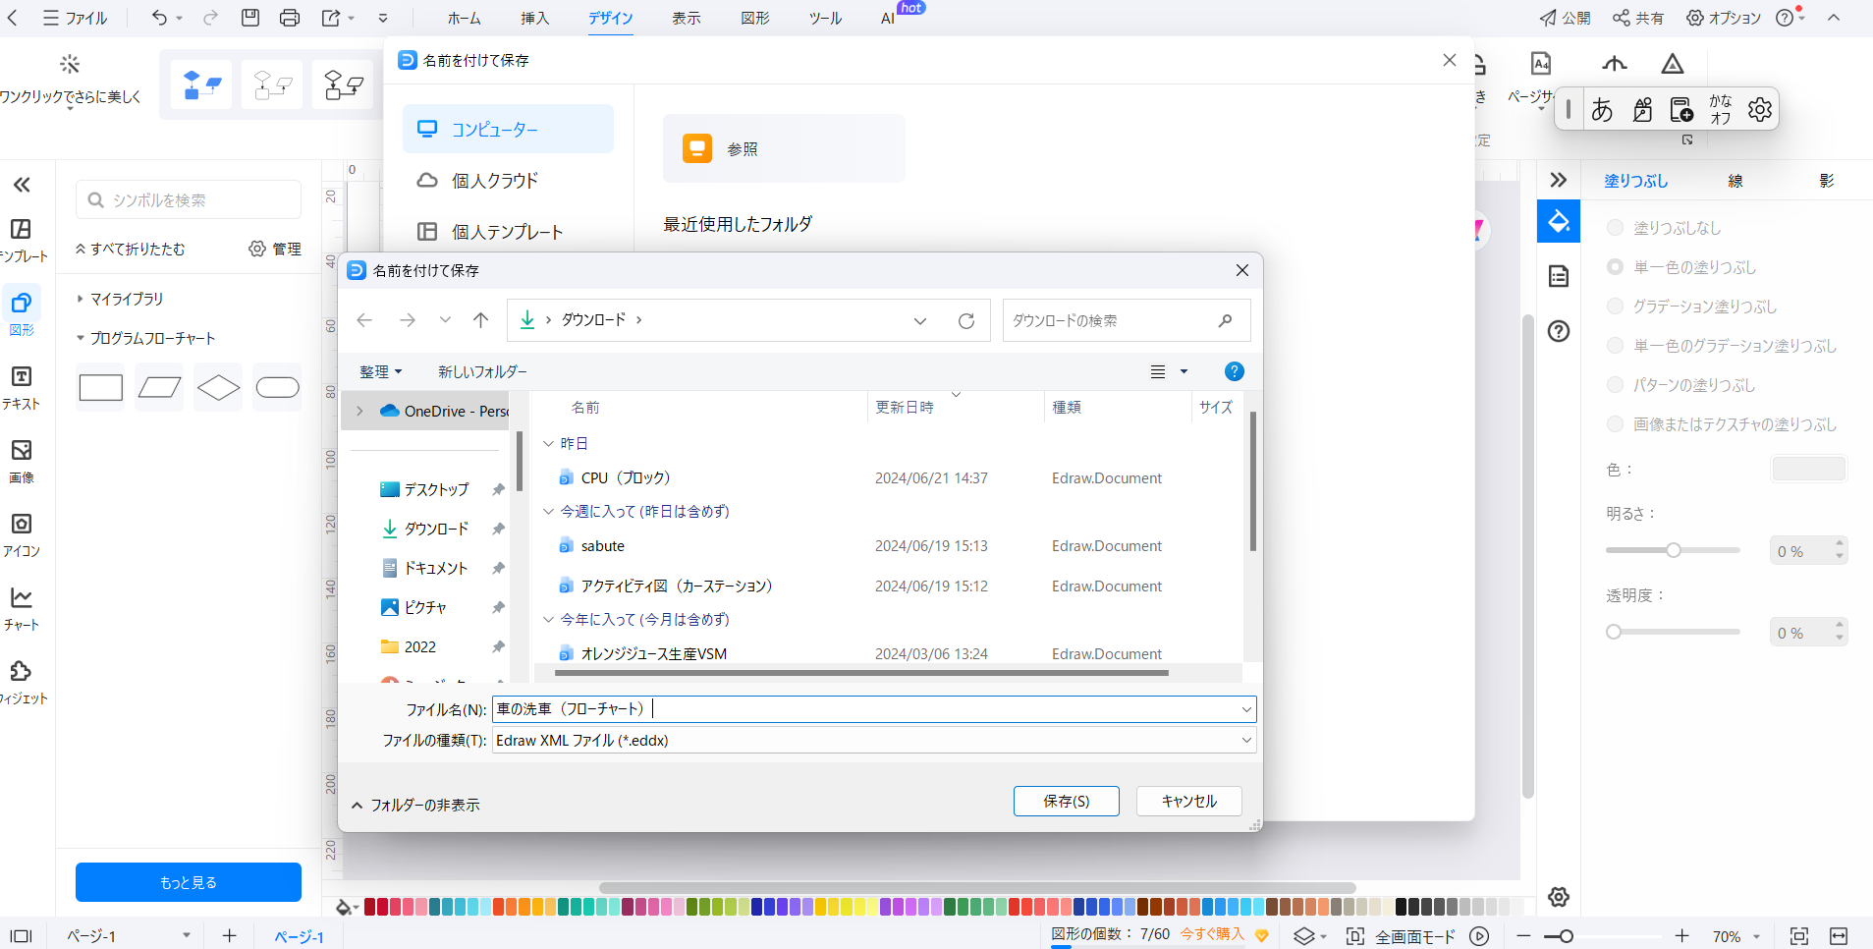
Task: Open the 図形 shapes sidebar icon
Action: coord(22,313)
